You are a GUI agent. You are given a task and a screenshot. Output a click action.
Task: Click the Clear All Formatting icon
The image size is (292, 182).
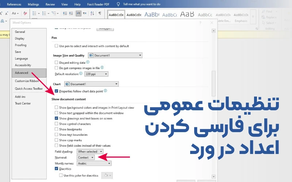pyautogui.click(x=25, y=13)
